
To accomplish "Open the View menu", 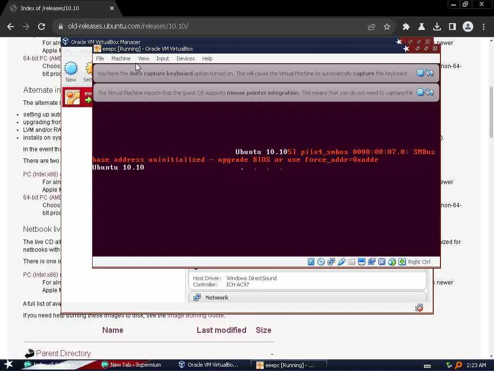I will click(x=143, y=58).
